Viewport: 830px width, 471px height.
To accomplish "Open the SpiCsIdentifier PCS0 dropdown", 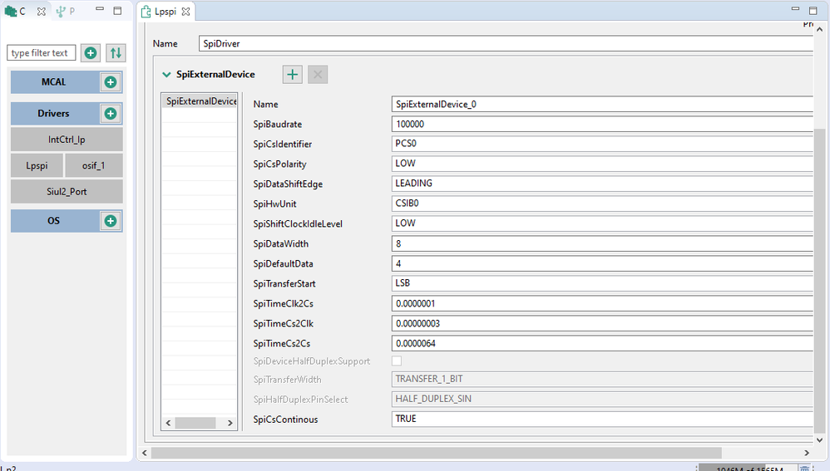I will click(602, 143).
